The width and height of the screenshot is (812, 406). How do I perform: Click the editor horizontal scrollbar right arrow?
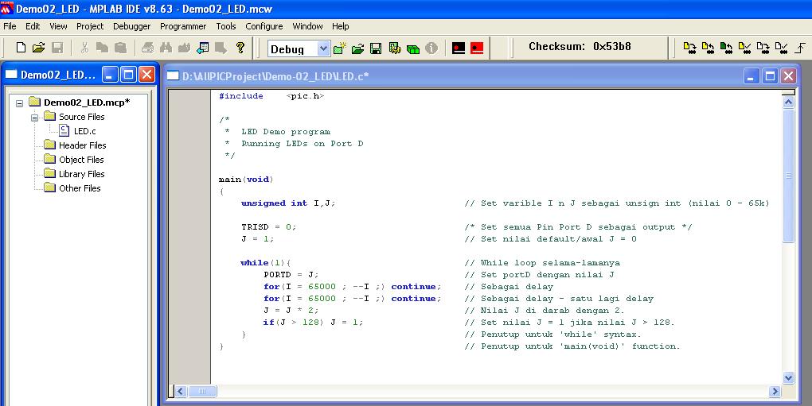(775, 392)
